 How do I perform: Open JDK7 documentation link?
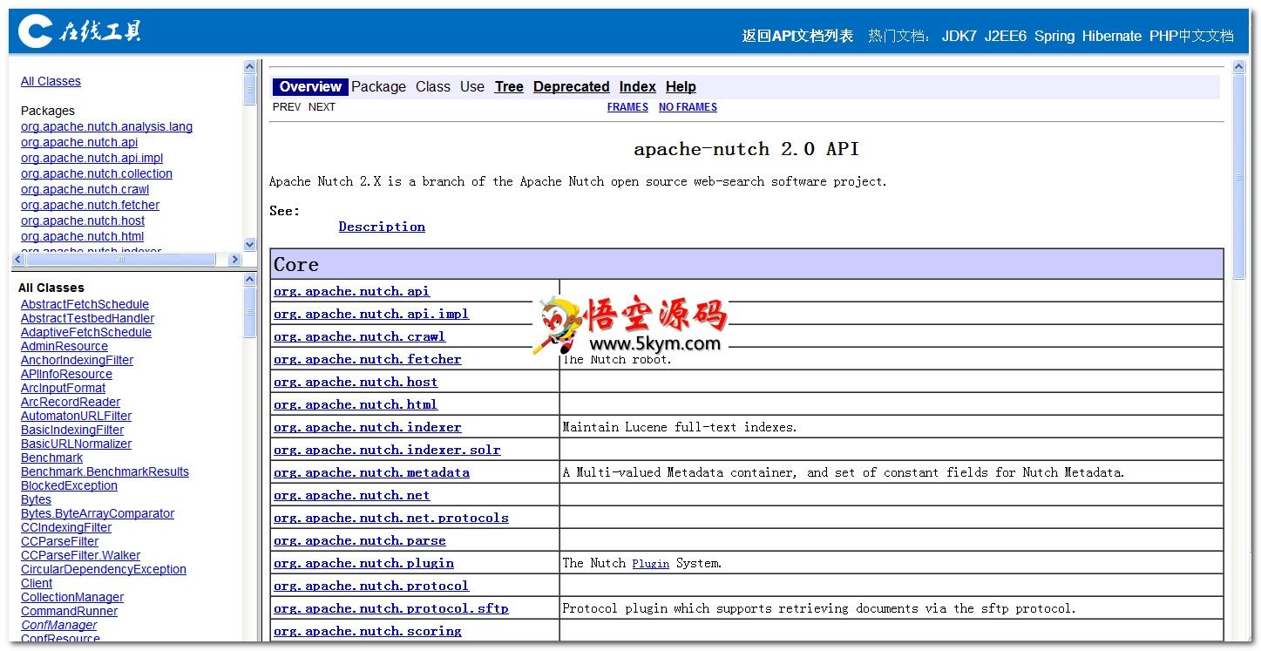(x=959, y=36)
